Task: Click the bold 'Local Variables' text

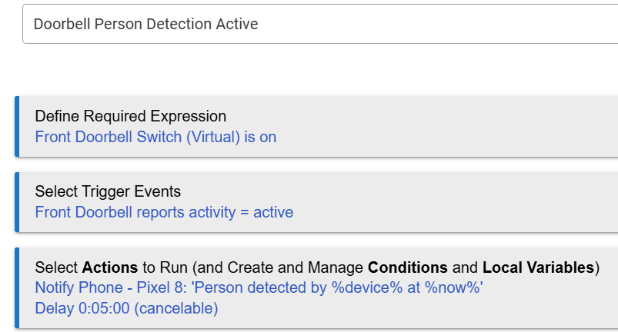Action: [538, 267]
